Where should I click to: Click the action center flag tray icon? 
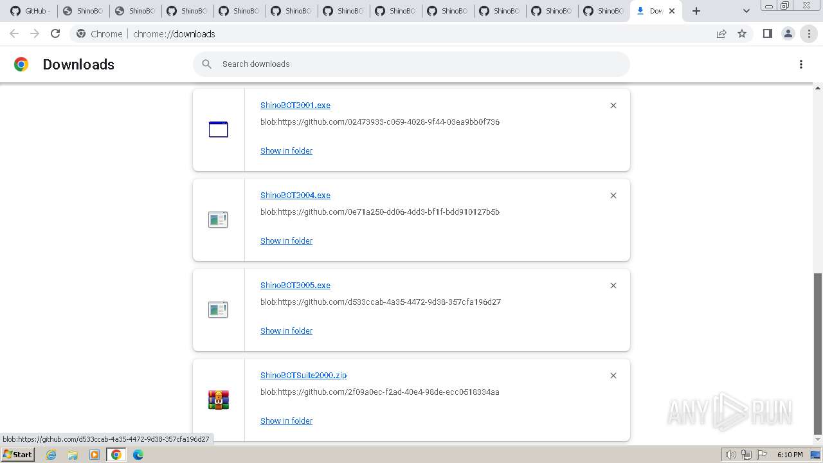point(762,455)
